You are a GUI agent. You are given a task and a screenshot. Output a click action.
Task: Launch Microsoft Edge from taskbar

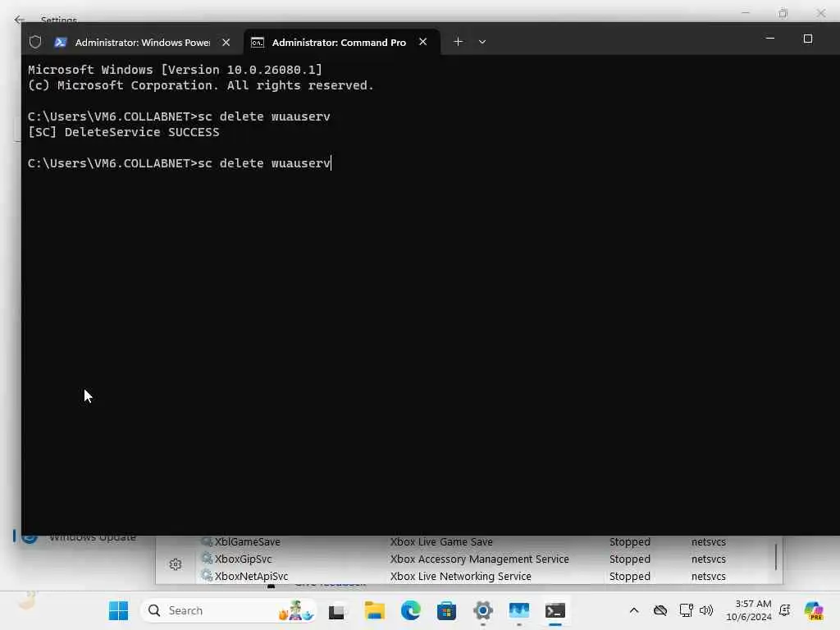[x=410, y=610]
